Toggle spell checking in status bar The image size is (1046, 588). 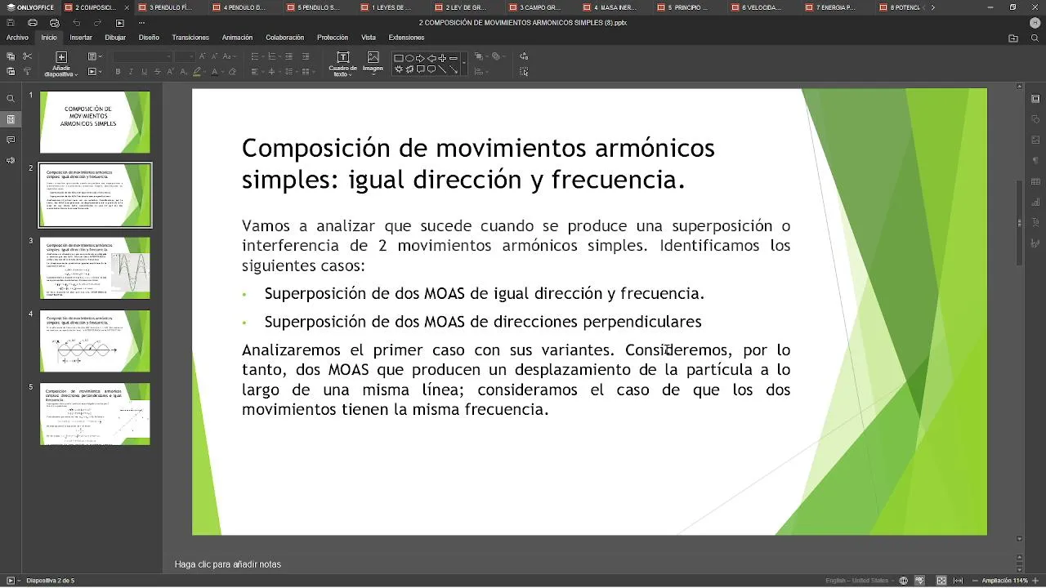coord(919,581)
